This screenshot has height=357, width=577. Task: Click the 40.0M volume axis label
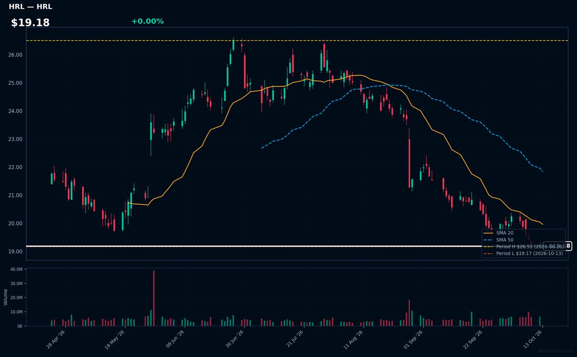click(x=16, y=269)
